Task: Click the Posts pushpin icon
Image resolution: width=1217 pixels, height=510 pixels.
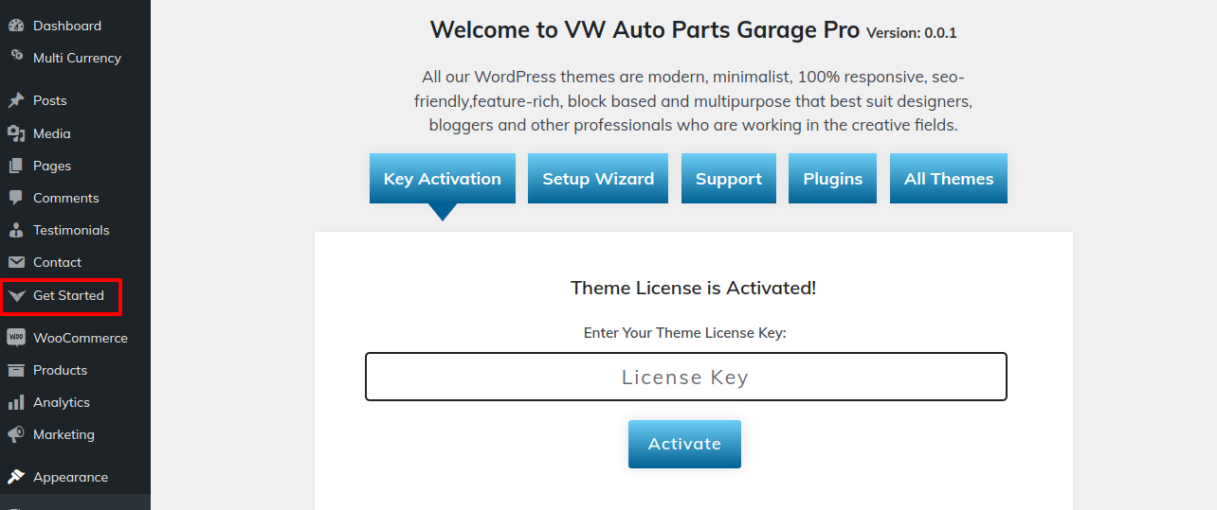Action: [x=16, y=100]
